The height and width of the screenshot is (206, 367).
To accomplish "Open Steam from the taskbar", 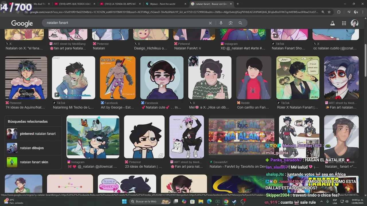I will click(x=235, y=201).
